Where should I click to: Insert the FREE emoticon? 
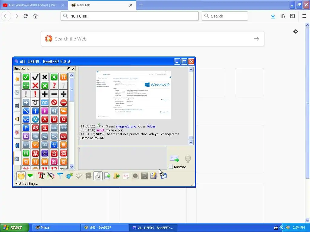click(64, 128)
